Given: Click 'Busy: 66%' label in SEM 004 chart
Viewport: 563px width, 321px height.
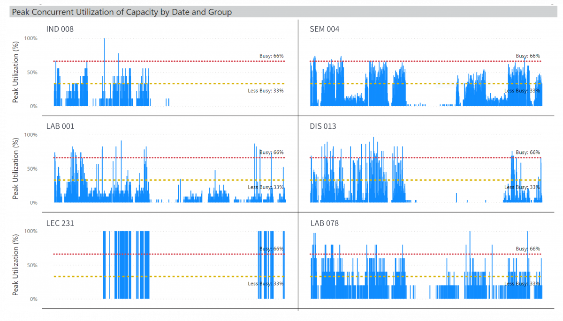Looking at the screenshot, I should (528, 56).
